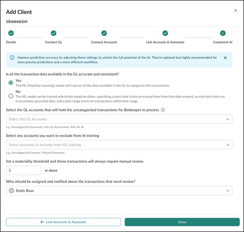Dismiss the blue info banner
This screenshot has height=232, width=244.
point(225,58)
